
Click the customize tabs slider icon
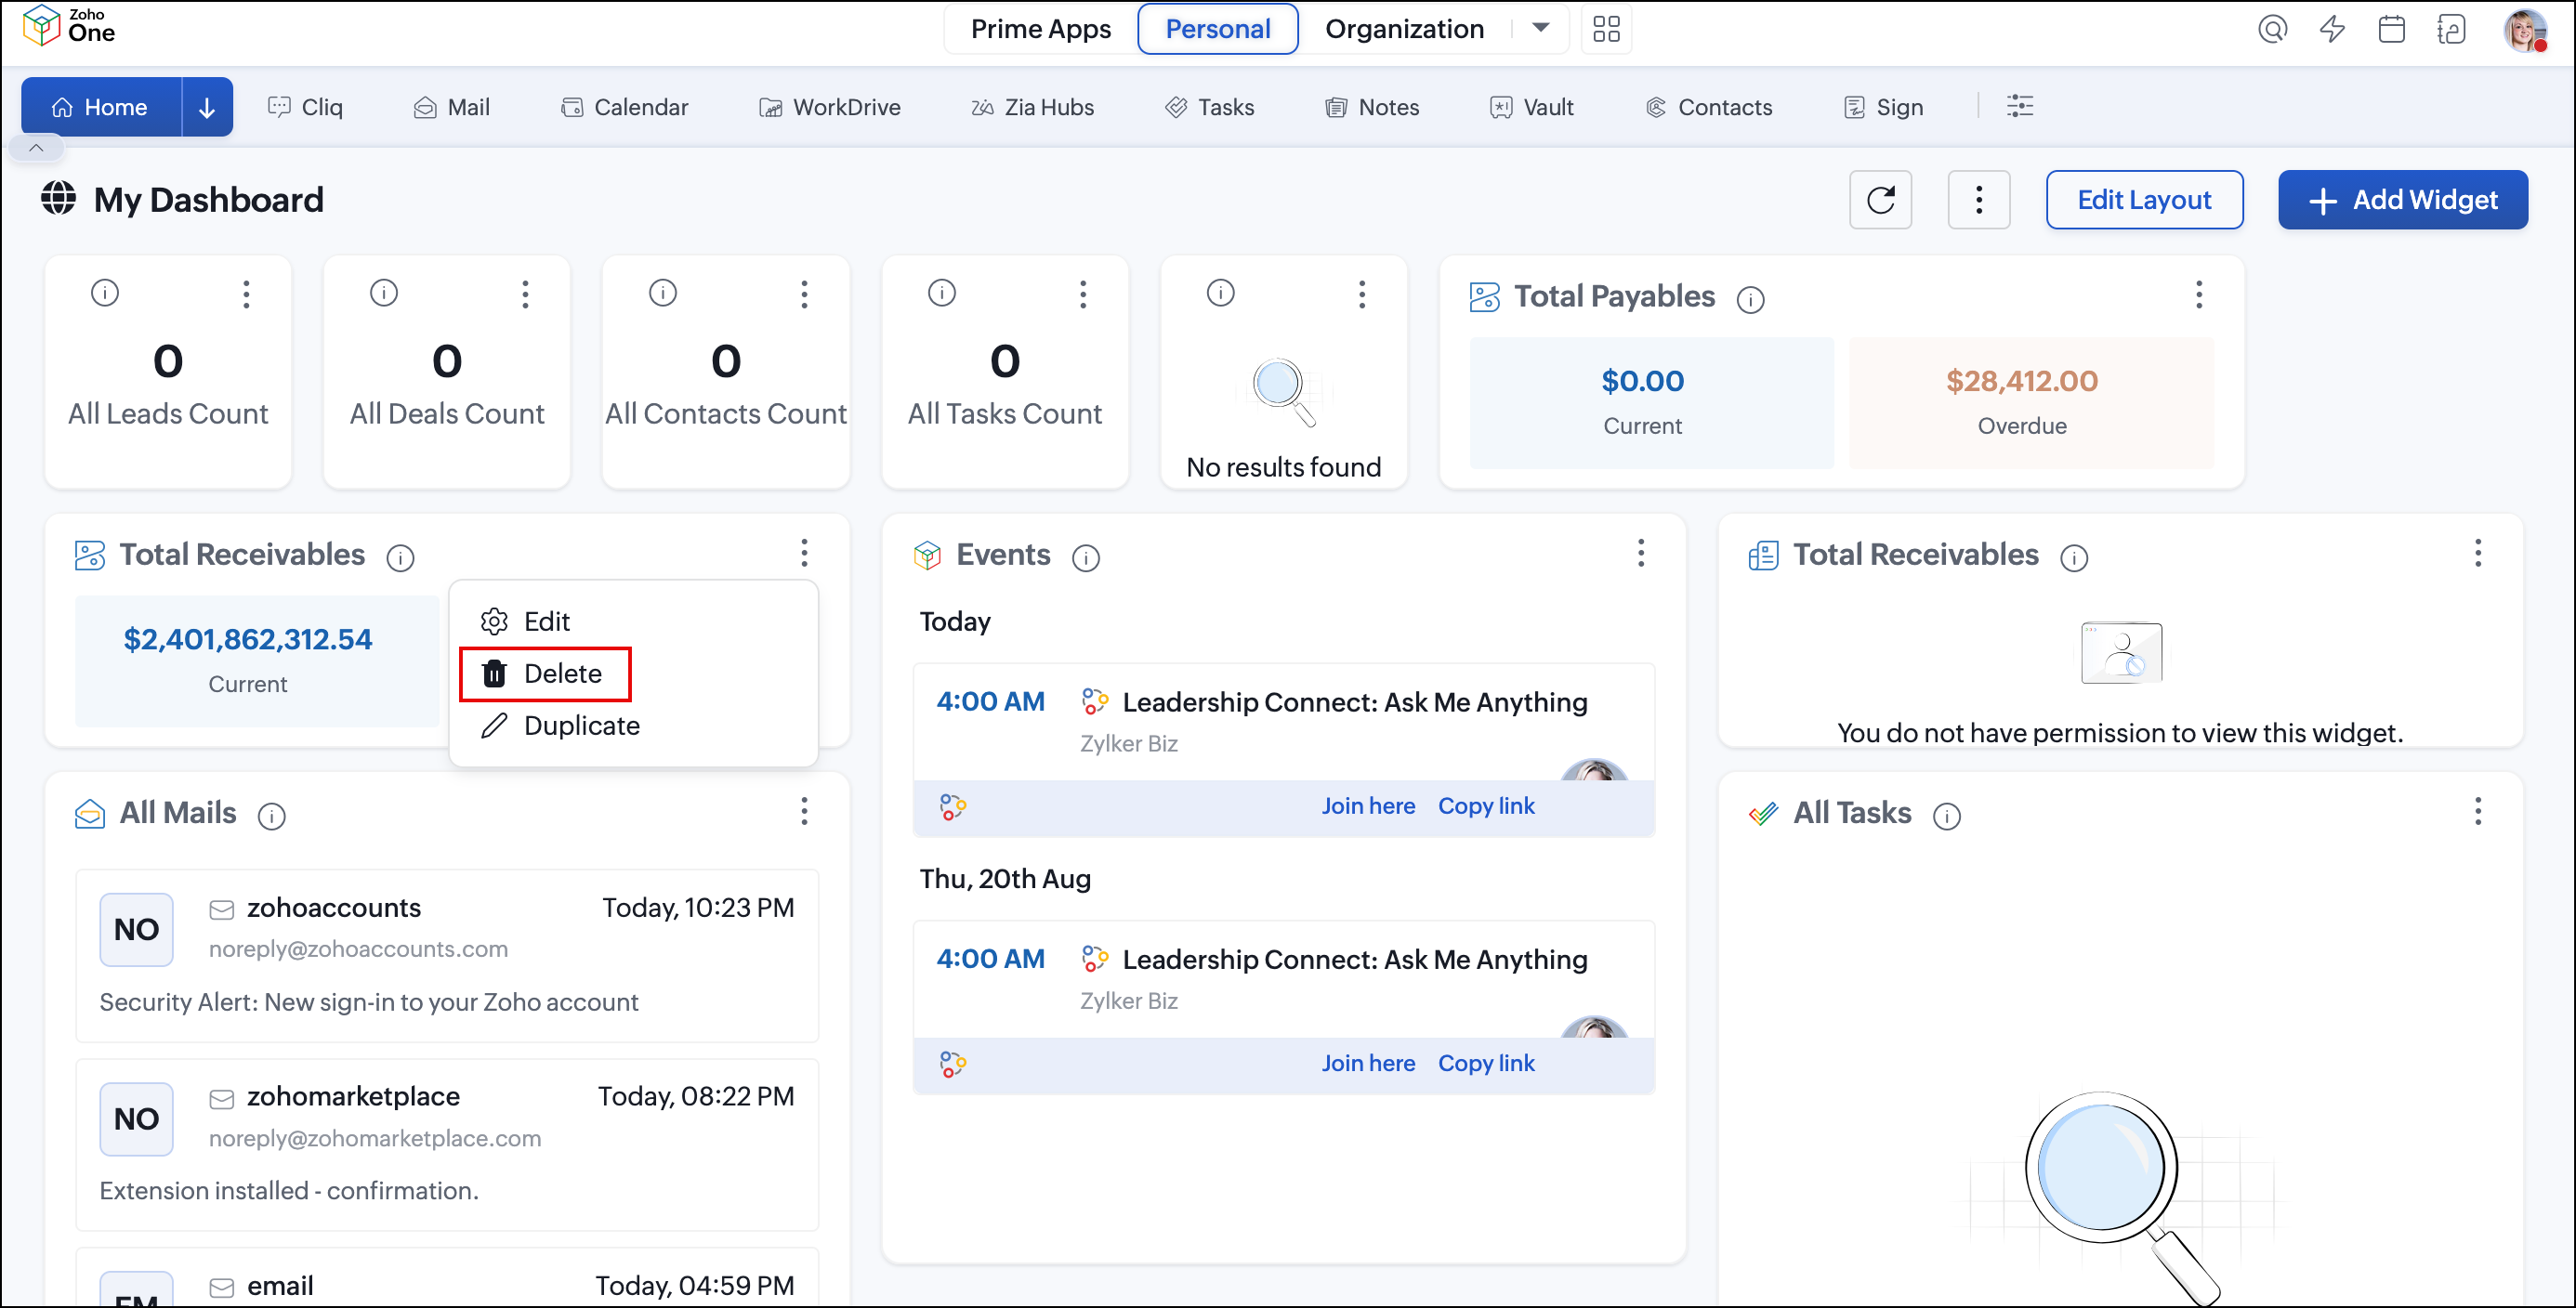click(2020, 106)
